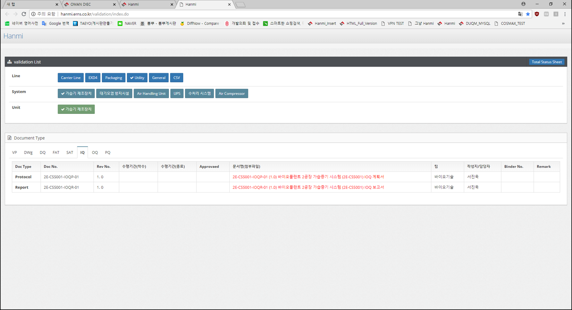The height and width of the screenshot is (310, 572).
Task: Click the address bar URL field
Action: click(x=286, y=14)
